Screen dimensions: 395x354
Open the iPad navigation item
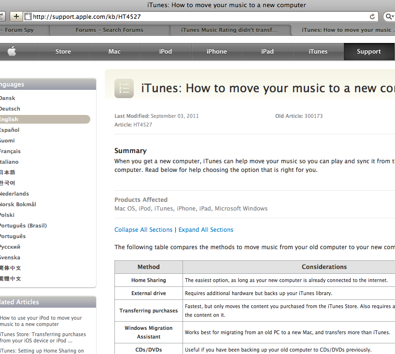click(x=268, y=51)
